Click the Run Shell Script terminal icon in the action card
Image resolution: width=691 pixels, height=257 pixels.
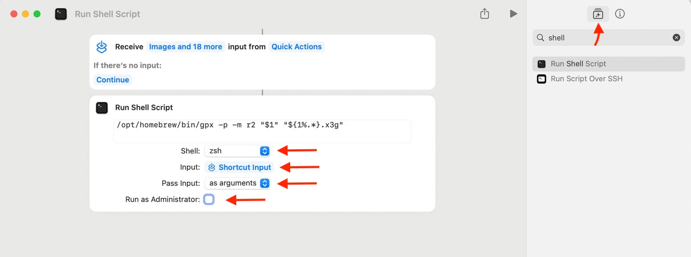(x=102, y=107)
